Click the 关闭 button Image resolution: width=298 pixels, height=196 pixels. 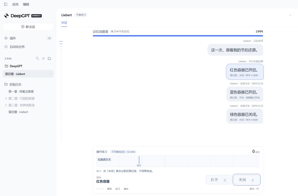[246, 180]
